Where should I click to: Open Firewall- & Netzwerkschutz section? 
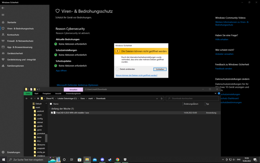[20, 41]
